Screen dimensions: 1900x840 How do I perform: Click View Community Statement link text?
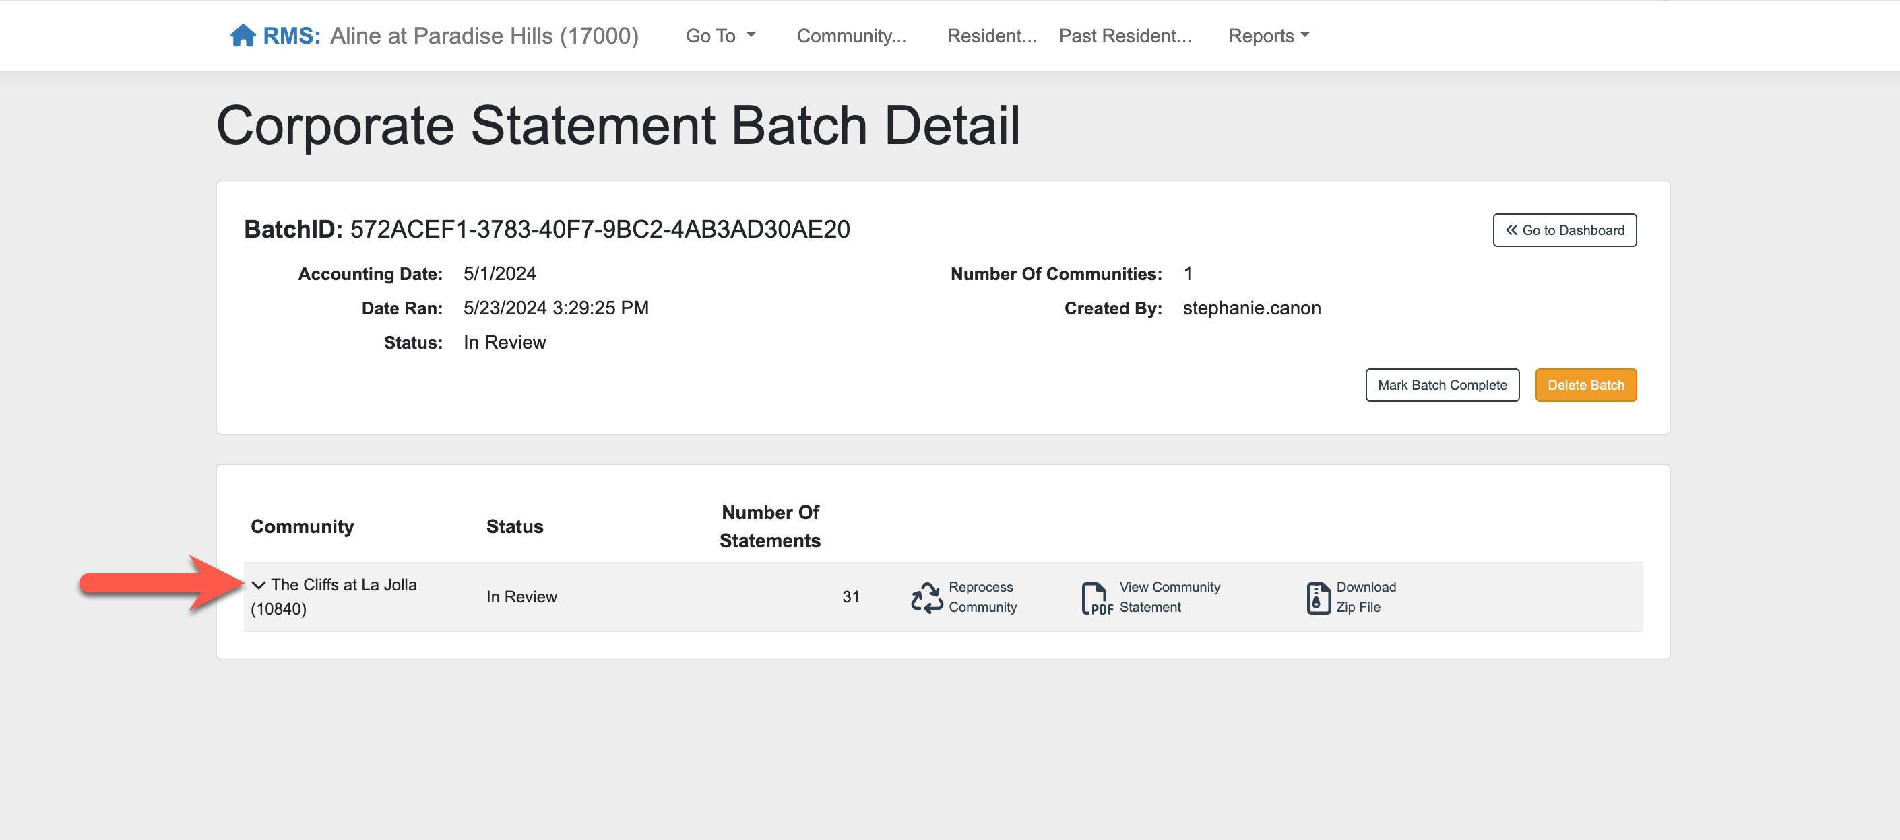pyautogui.click(x=1169, y=597)
